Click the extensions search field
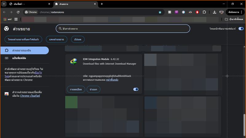Viewport: 246px width, 138px height. pyautogui.click(x=123, y=29)
